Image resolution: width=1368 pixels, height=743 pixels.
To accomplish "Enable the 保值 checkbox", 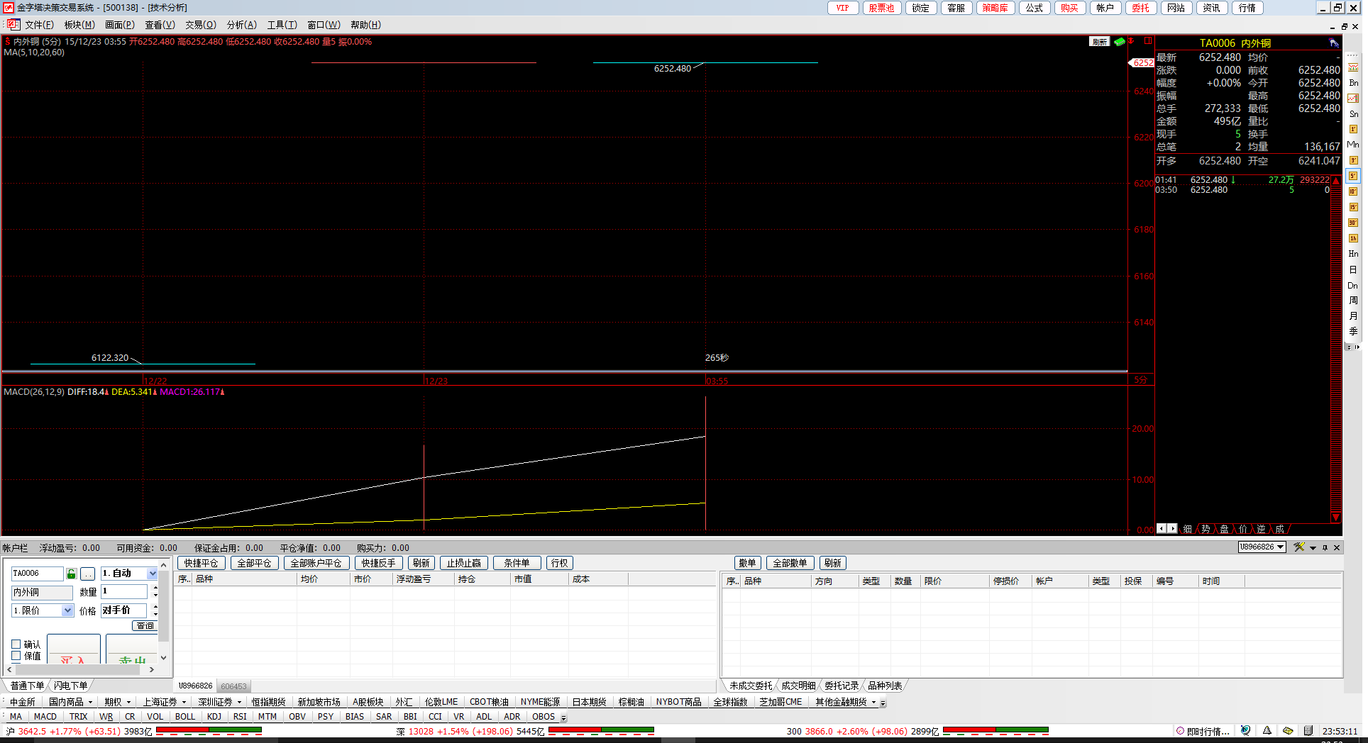I will (16, 656).
